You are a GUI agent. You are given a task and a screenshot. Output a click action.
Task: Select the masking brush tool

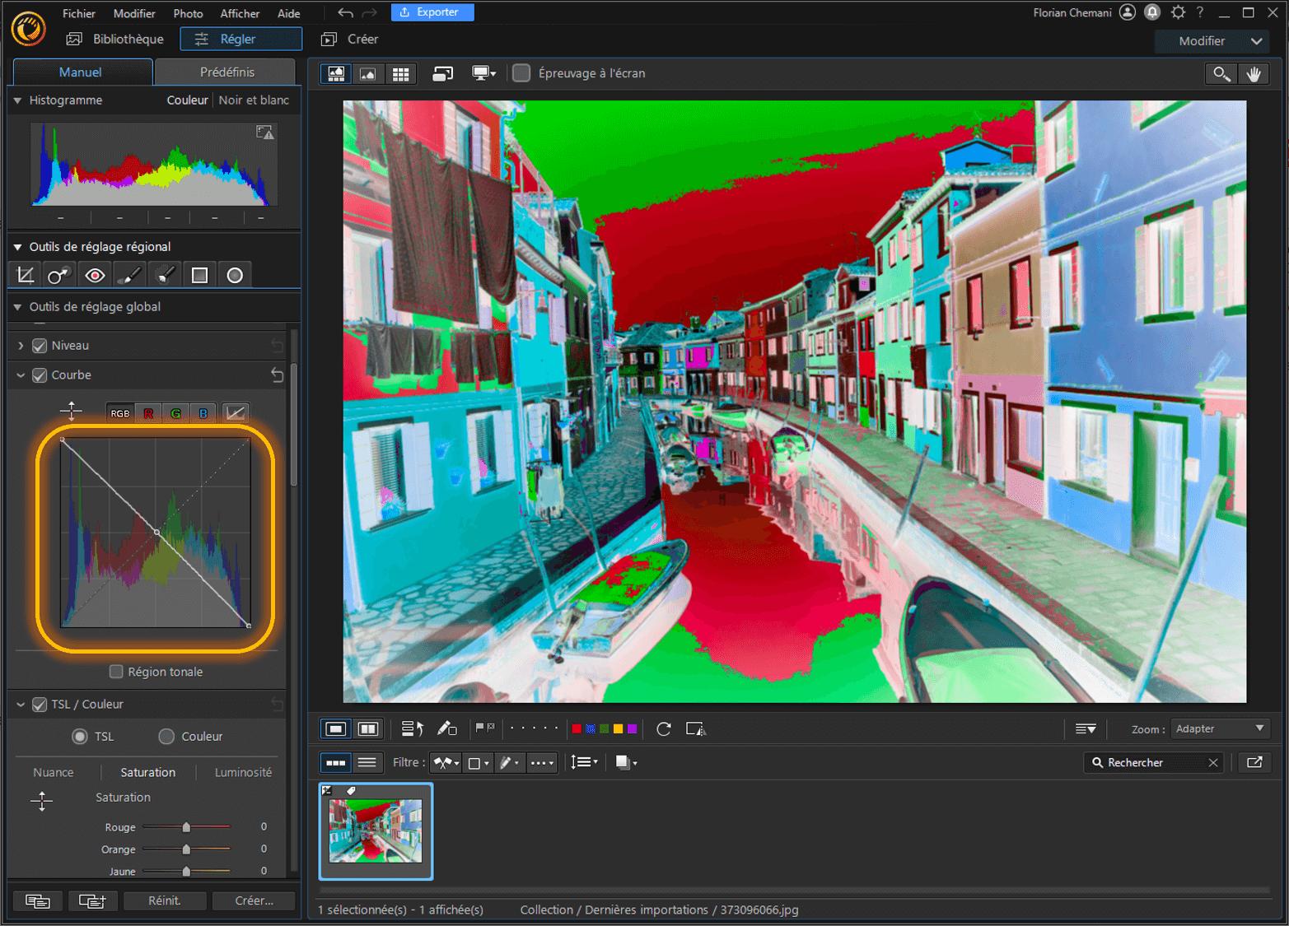tap(164, 274)
